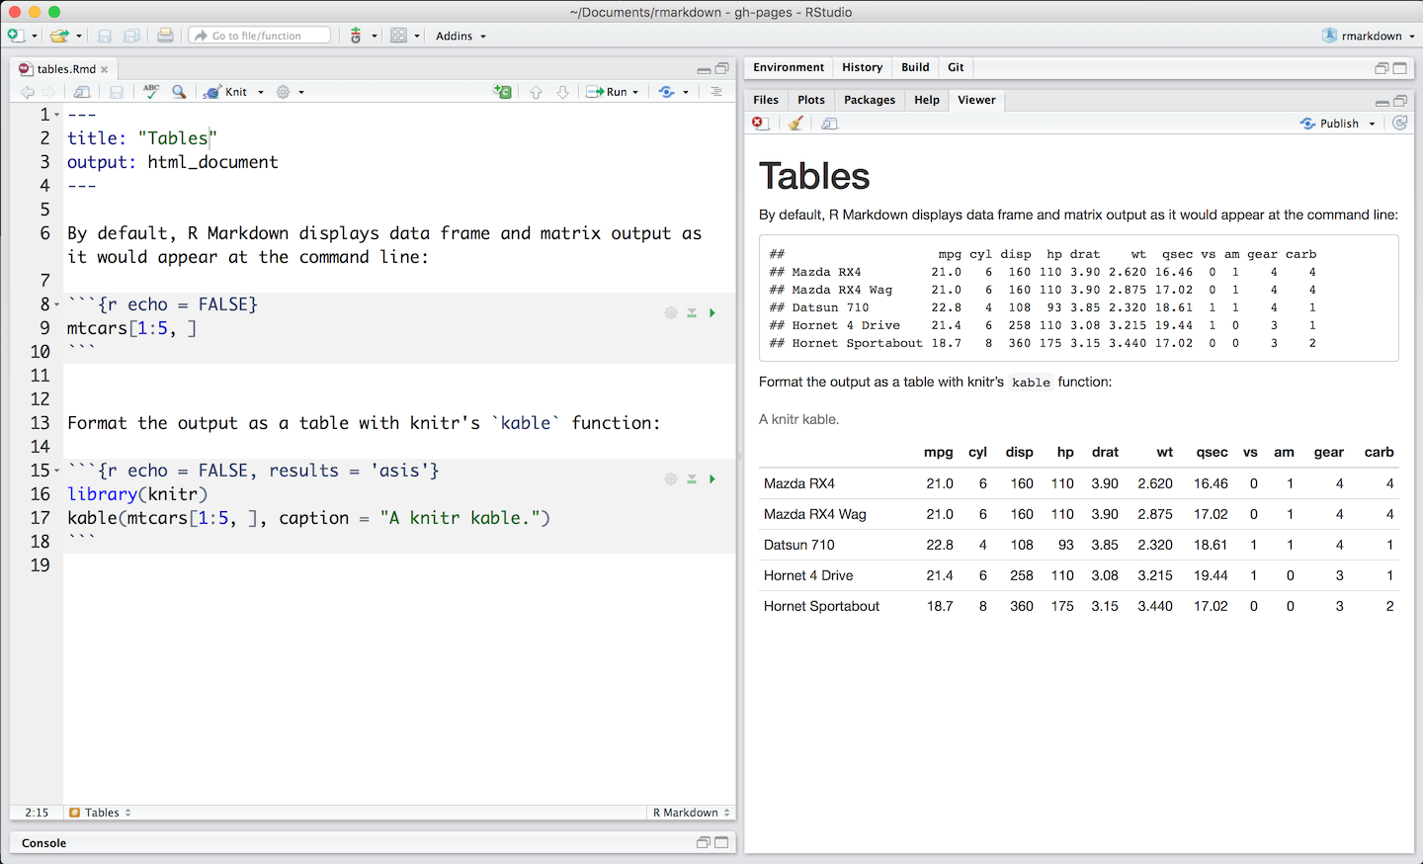
Task: Switch to the Environment tab
Action: (789, 67)
